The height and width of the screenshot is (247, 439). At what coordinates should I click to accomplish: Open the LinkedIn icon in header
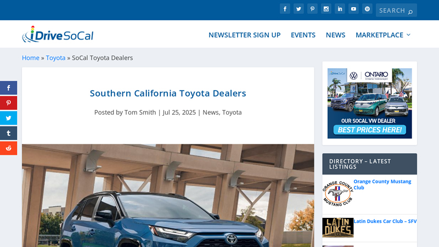(340, 9)
